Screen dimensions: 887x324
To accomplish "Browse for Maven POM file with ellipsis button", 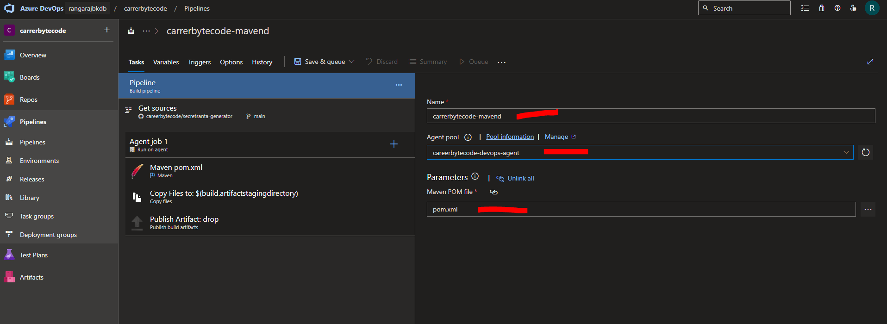I will (868, 209).
